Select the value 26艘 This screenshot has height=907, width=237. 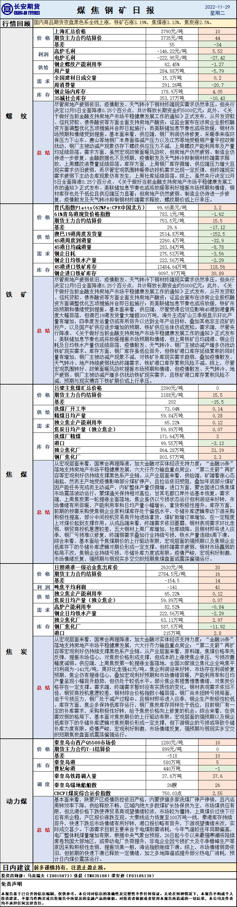tap(172, 785)
